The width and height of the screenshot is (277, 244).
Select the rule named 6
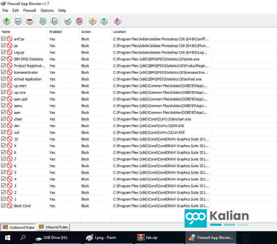106,166
